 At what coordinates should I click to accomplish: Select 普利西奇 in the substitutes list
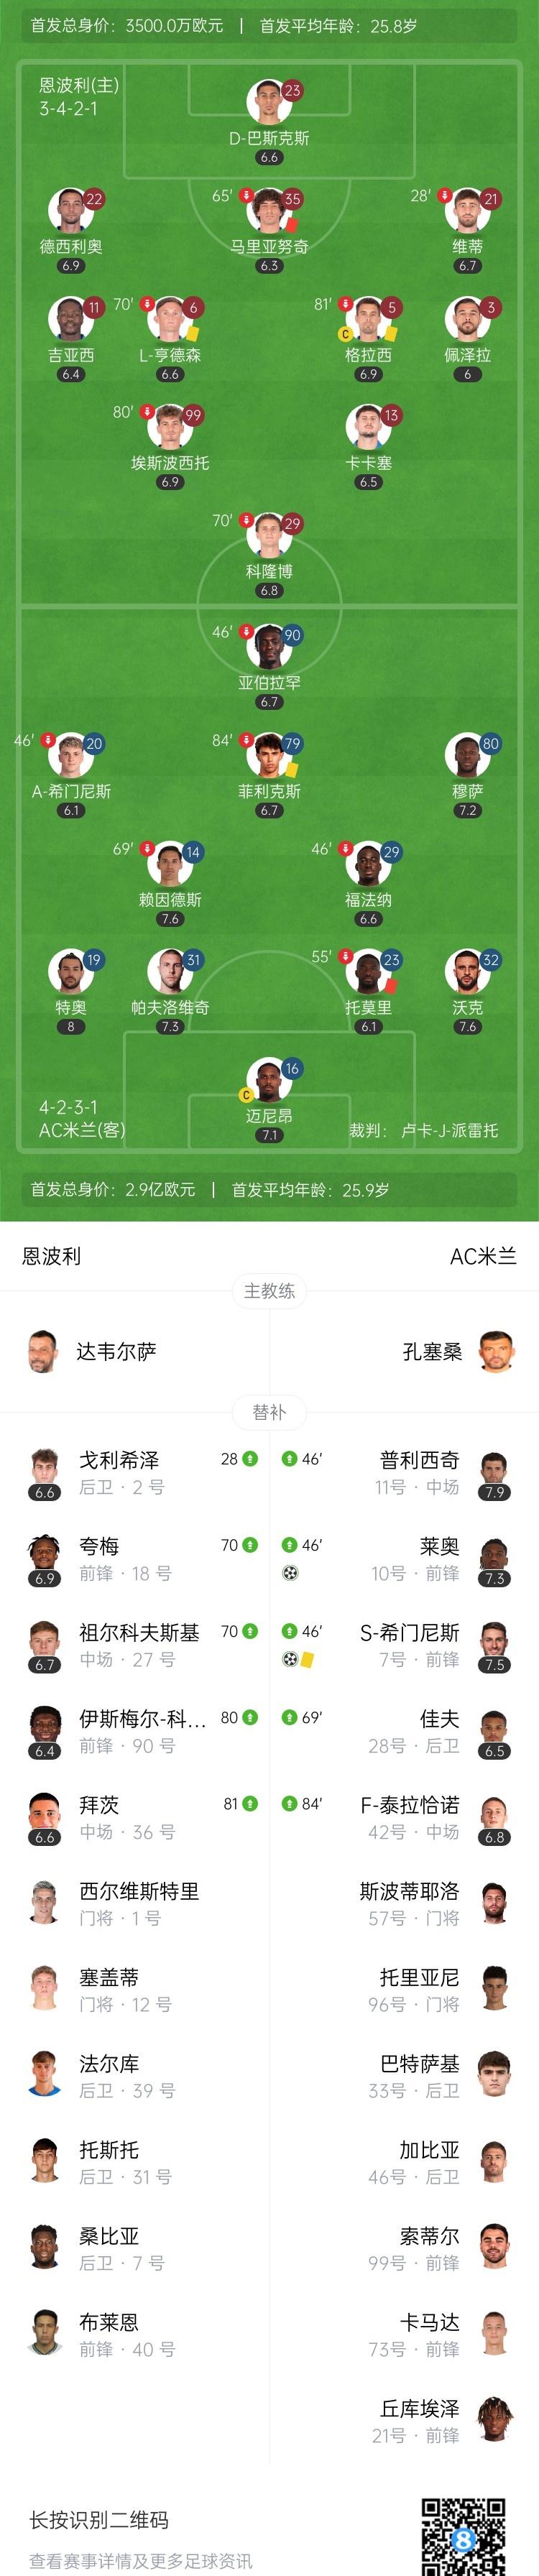[420, 1460]
